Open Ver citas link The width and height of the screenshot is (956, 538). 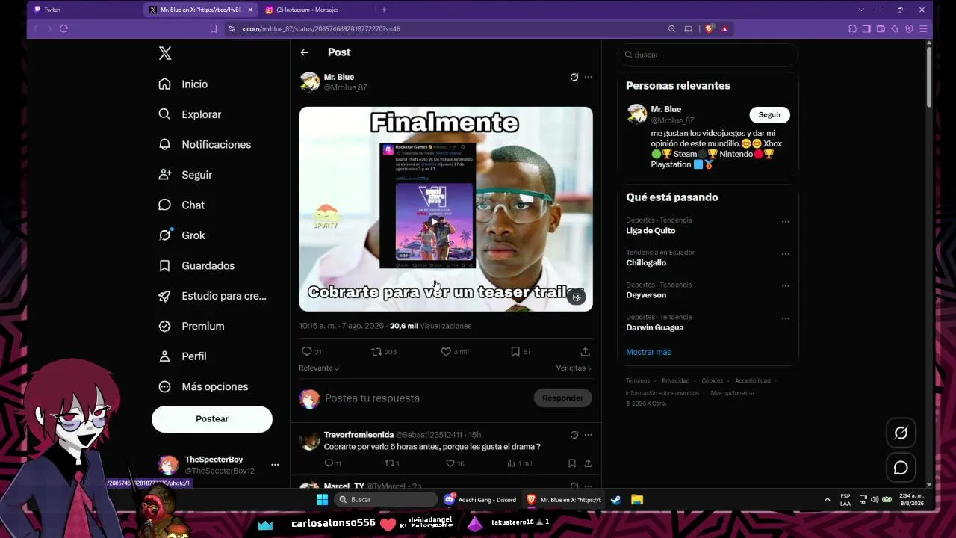pyautogui.click(x=574, y=368)
